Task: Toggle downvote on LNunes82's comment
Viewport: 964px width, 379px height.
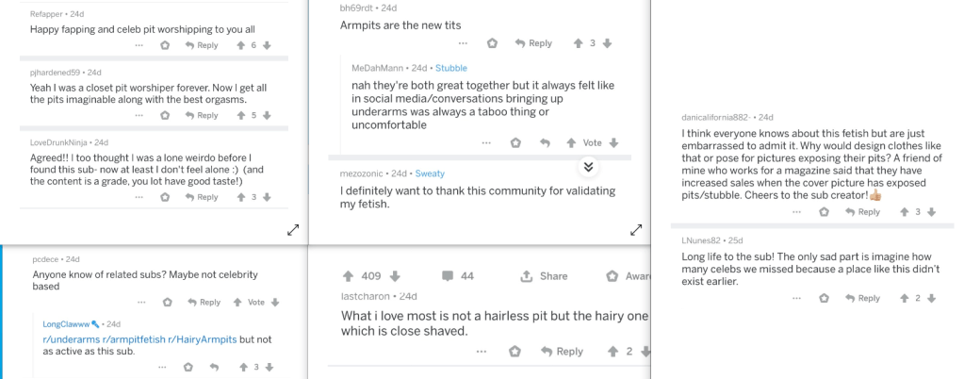Action: (x=931, y=298)
